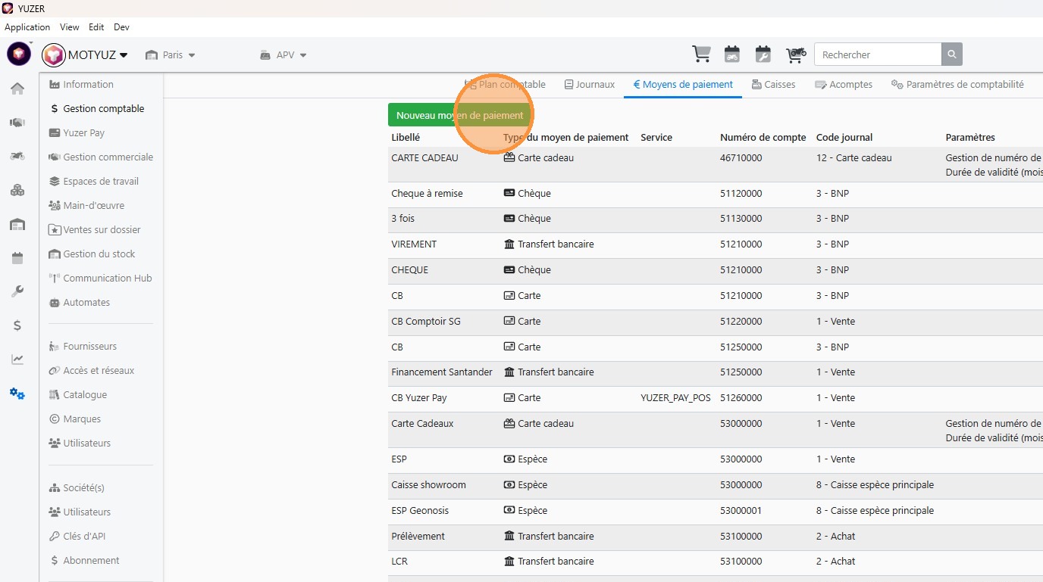Go to Clés d'API in the sidebar
Viewport: 1043px width, 582px height.
tap(77, 537)
